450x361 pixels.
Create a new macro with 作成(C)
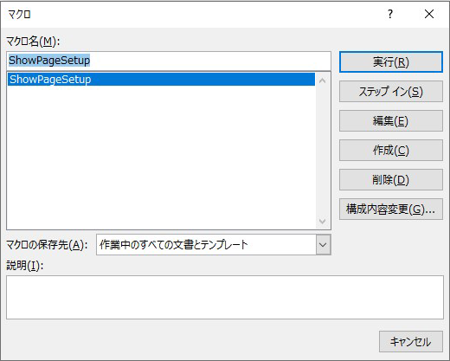point(391,151)
